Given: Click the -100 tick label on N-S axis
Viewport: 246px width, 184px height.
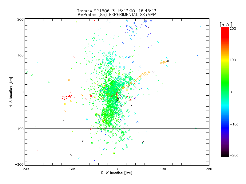Looking at the screenshot, I should tap(19, 129).
